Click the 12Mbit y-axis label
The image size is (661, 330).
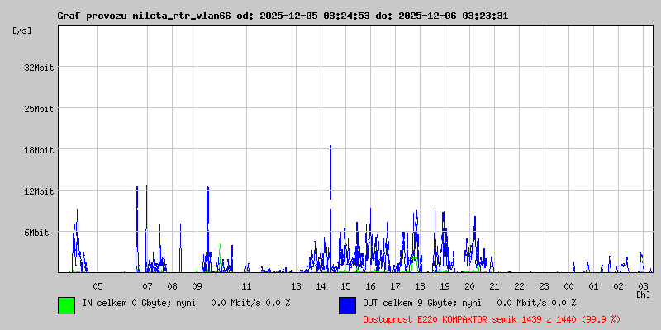click(39, 191)
